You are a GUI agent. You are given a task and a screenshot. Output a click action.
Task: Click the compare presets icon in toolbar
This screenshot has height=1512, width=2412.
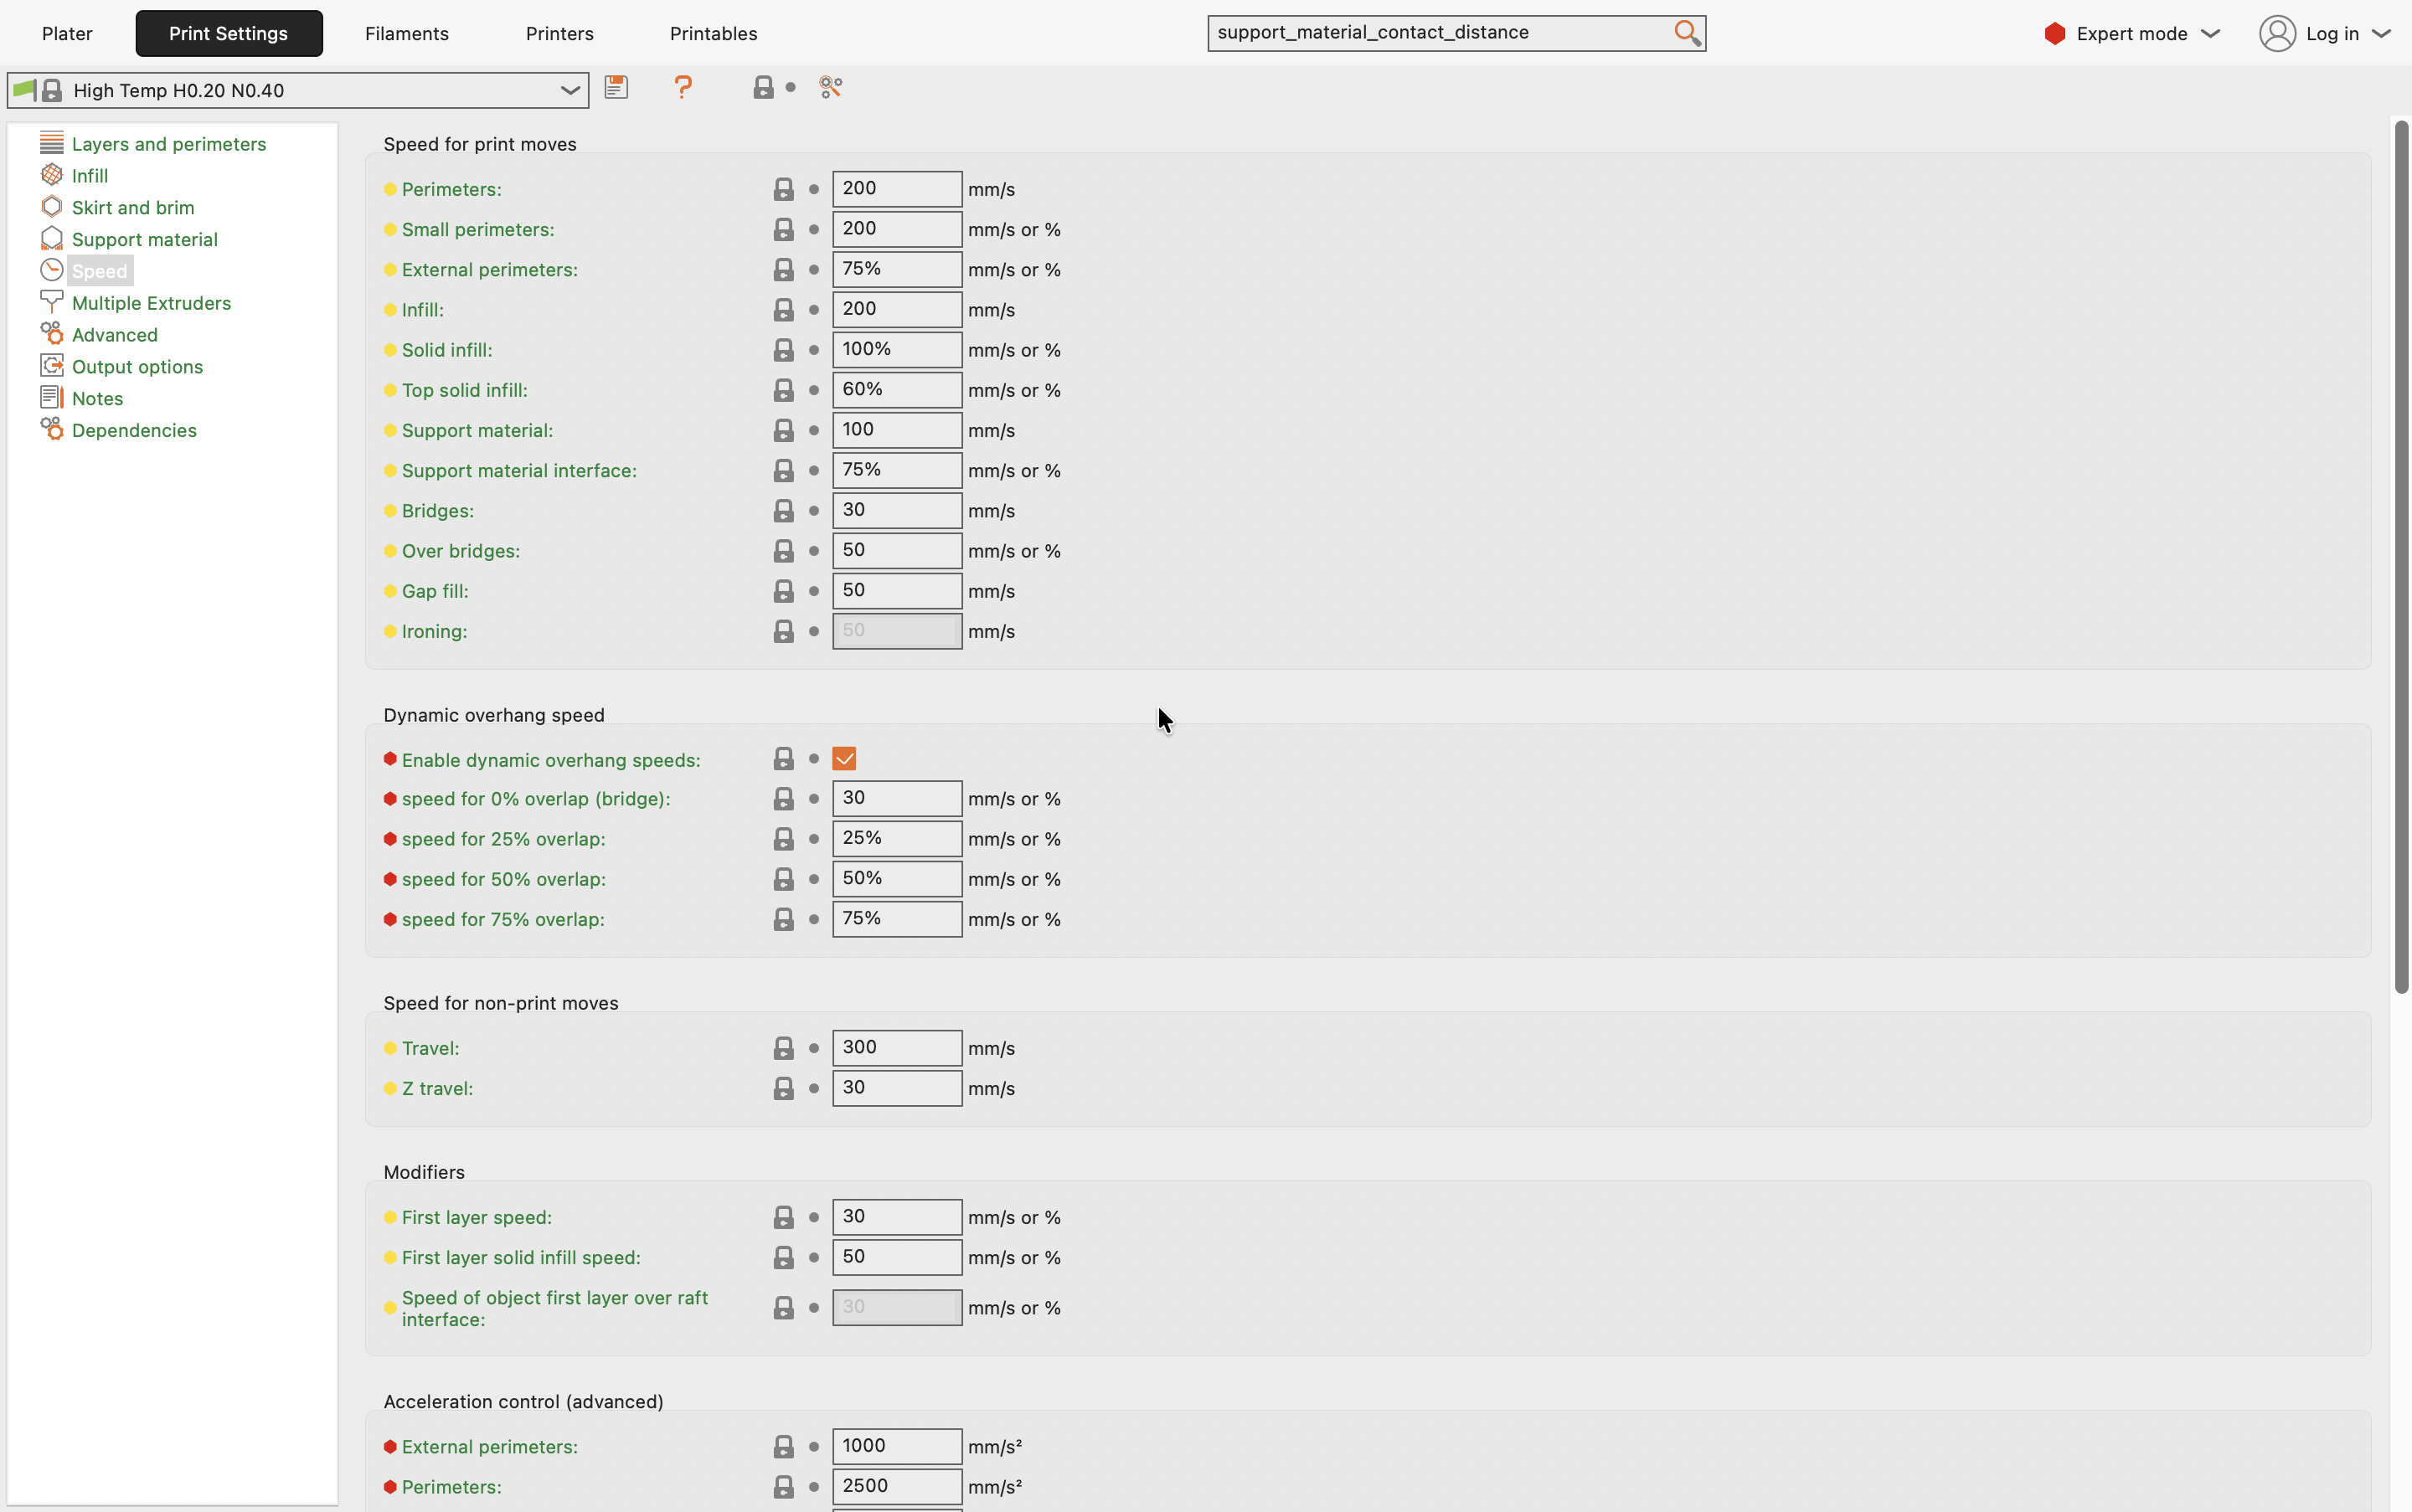(x=830, y=88)
